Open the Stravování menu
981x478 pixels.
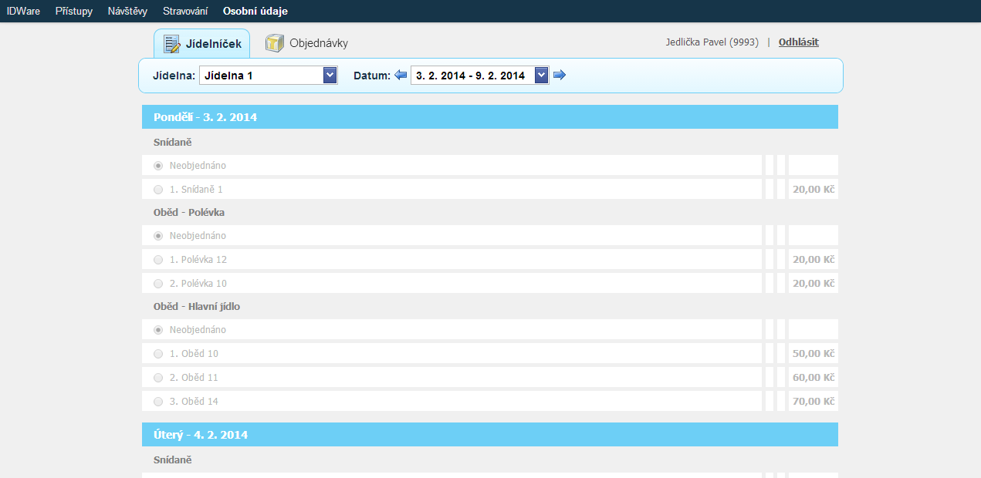[x=185, y=12]
